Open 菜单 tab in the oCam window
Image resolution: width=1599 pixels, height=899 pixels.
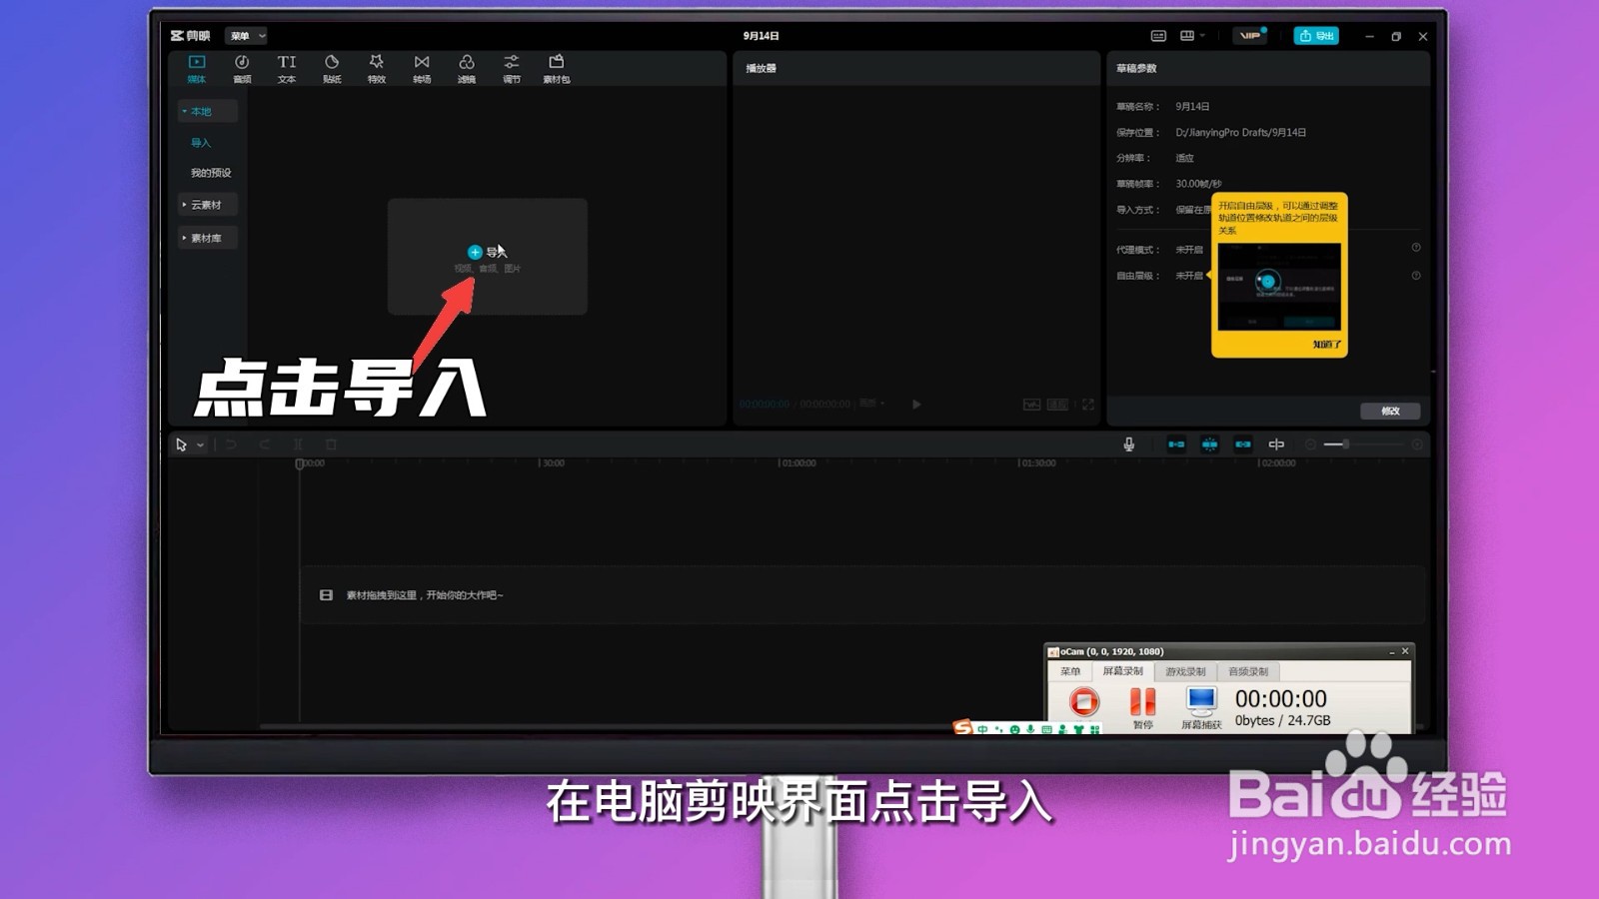[1070, 672]
